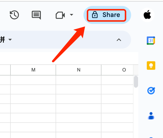The image size is (163, 138).
Task: Click the vertical scrollbar thumb
Action: coord(136,82)
